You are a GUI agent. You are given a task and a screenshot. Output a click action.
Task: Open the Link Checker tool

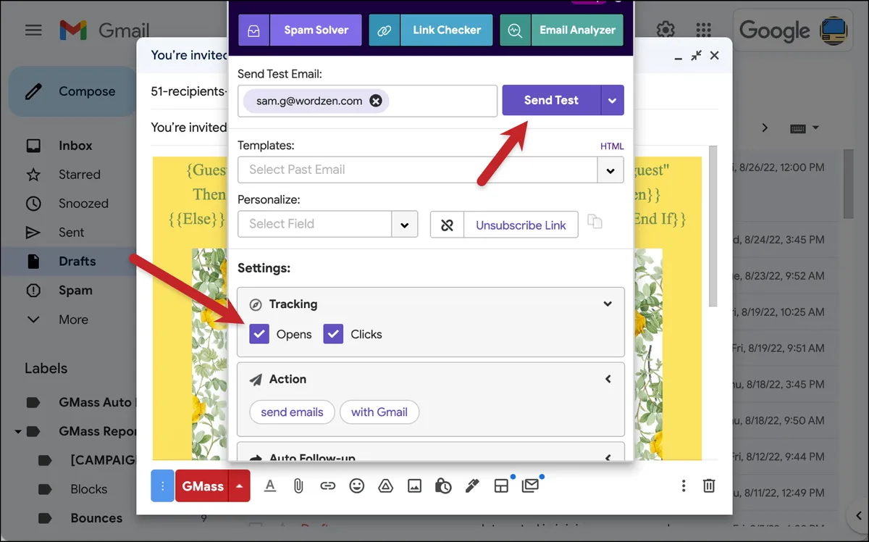(446, 30)
